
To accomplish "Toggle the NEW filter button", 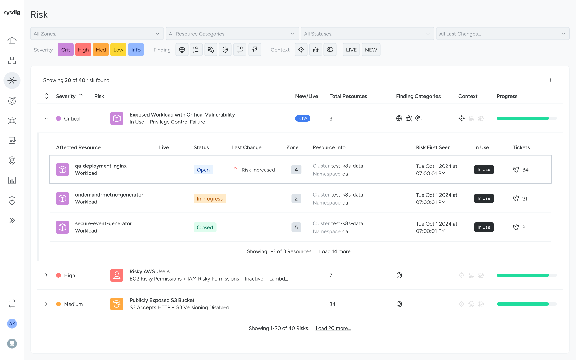I will coord(371,50).
